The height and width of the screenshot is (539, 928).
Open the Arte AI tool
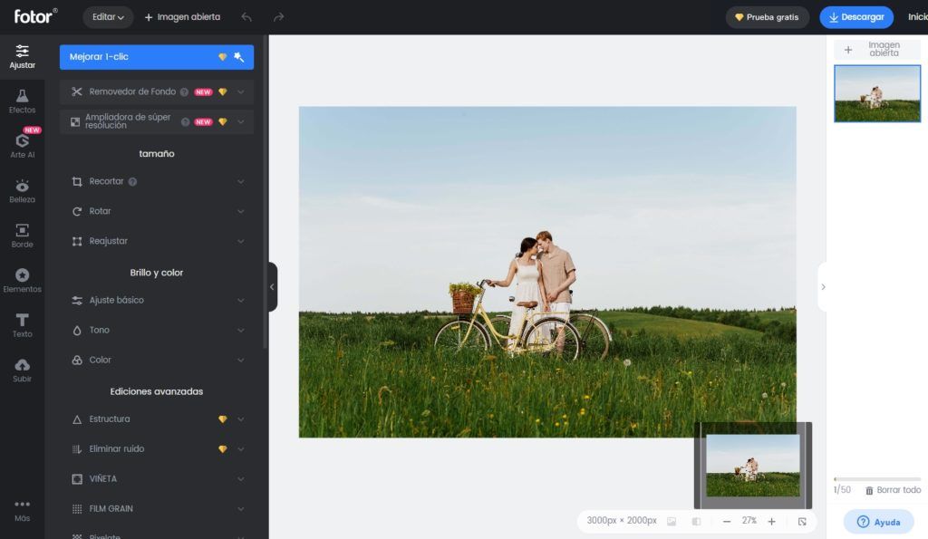(22, 144)
